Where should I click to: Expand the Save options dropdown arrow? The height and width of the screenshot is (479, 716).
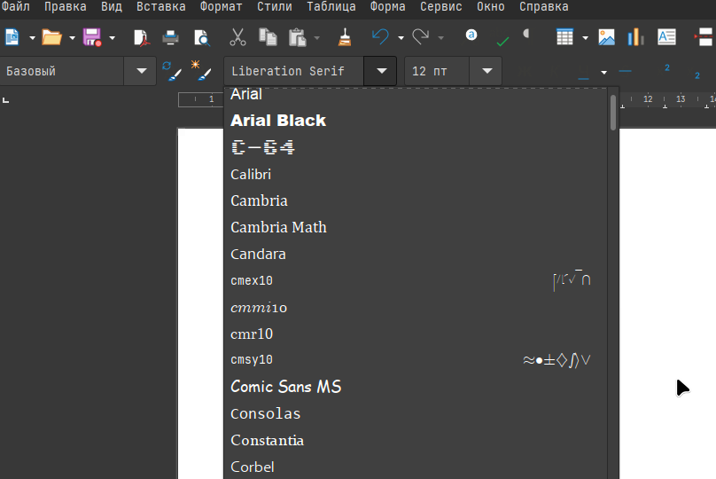112,38
